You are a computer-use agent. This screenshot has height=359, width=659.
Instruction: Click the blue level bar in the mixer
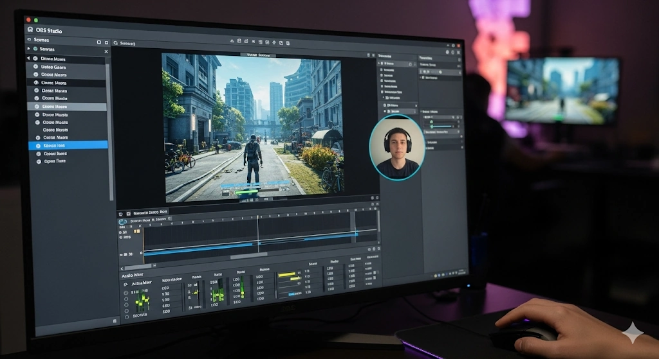click(292, 294)
